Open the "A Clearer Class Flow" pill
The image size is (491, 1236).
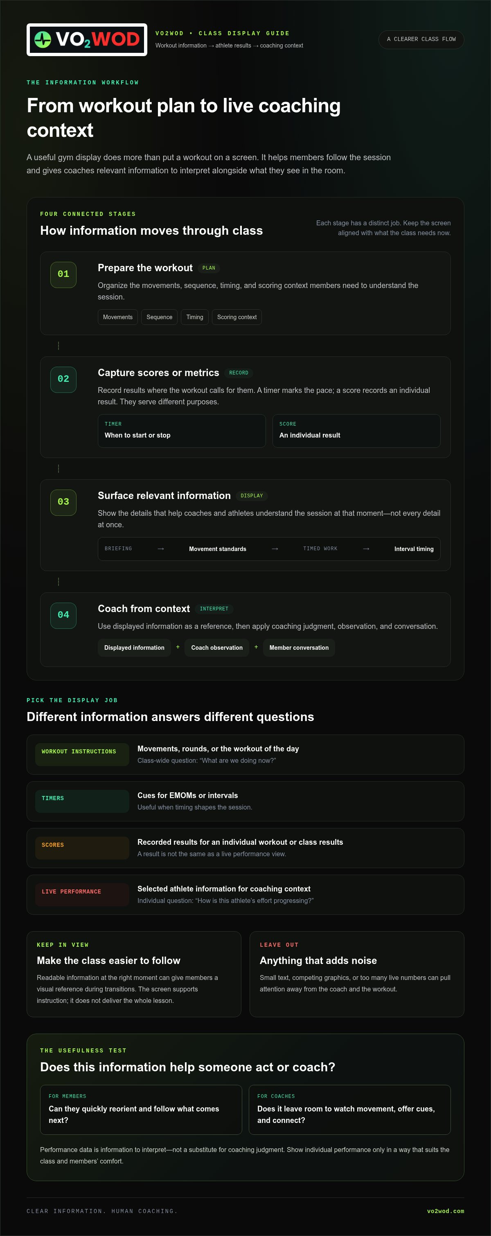coord(421,39)
